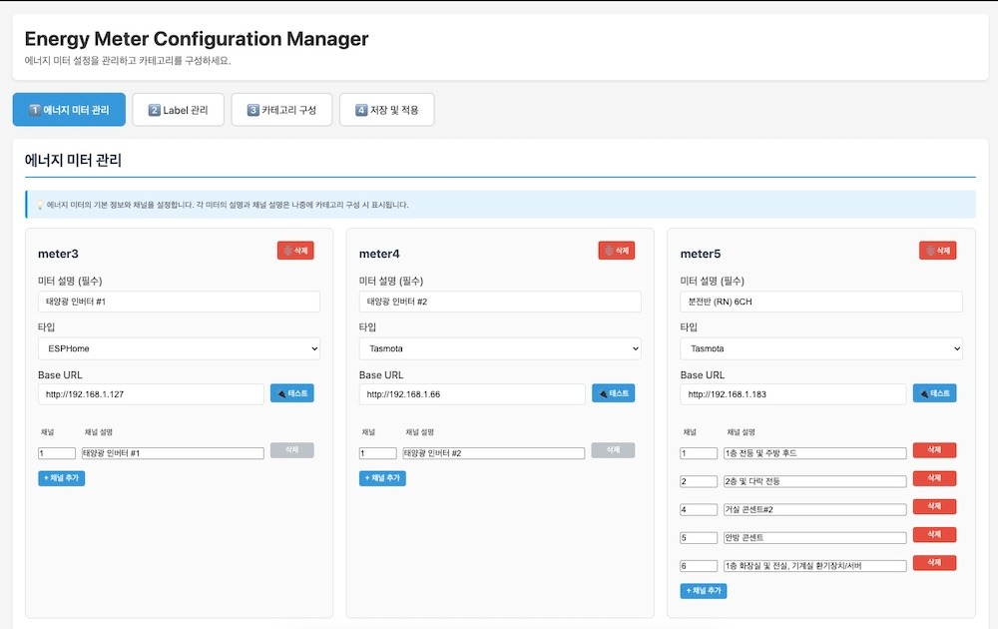The width and height of the screenshot is (998, 629).
Task: Add a channel to meter3
Action: [62, 478]
